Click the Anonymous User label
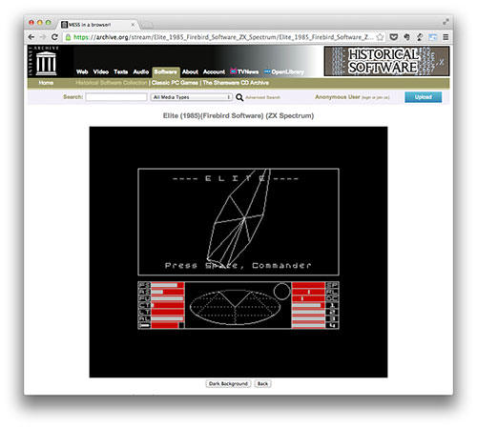This screenshot has width=477, height=428. point(338,97)
